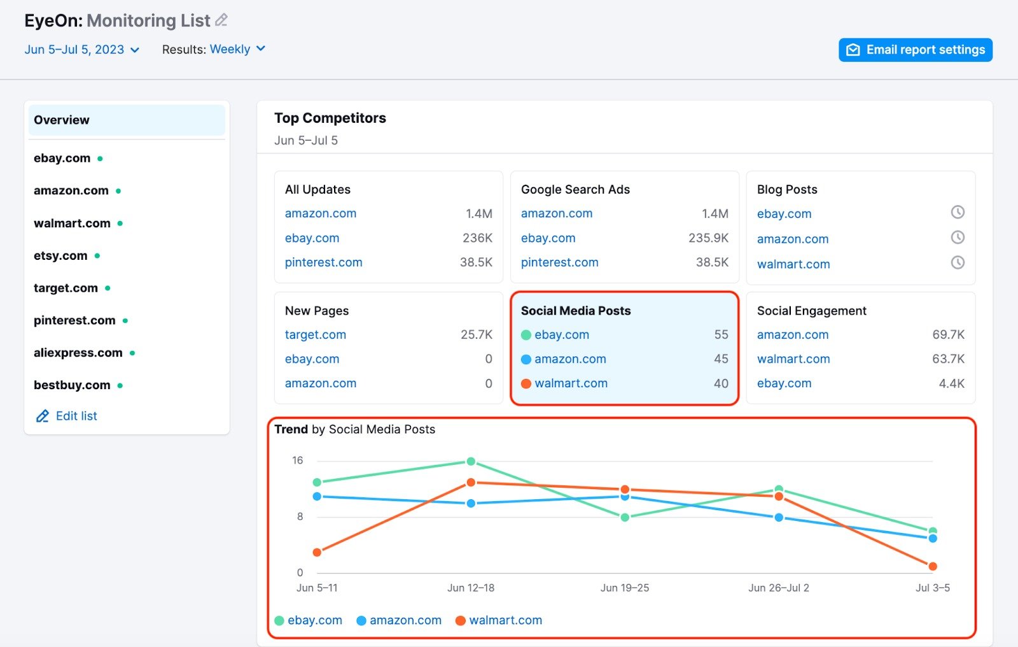
Task: Click the walmart.com data point for Jun 12–18
Action: [471, 483]
